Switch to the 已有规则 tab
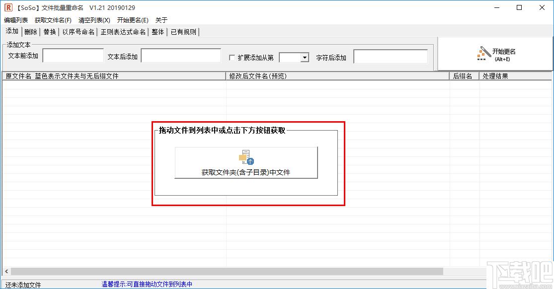This screenshot has width=554, height=289. click(183, 32)
